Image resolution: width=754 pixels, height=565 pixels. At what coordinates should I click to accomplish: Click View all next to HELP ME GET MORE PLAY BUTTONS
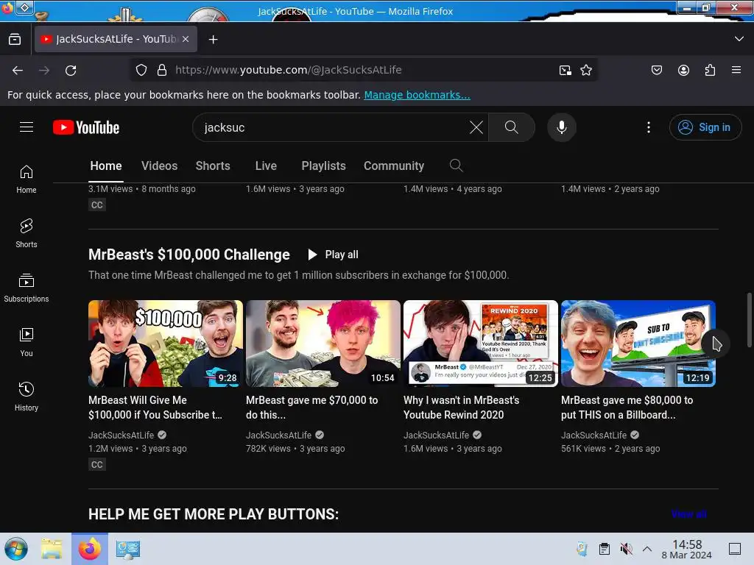(688, 514)
